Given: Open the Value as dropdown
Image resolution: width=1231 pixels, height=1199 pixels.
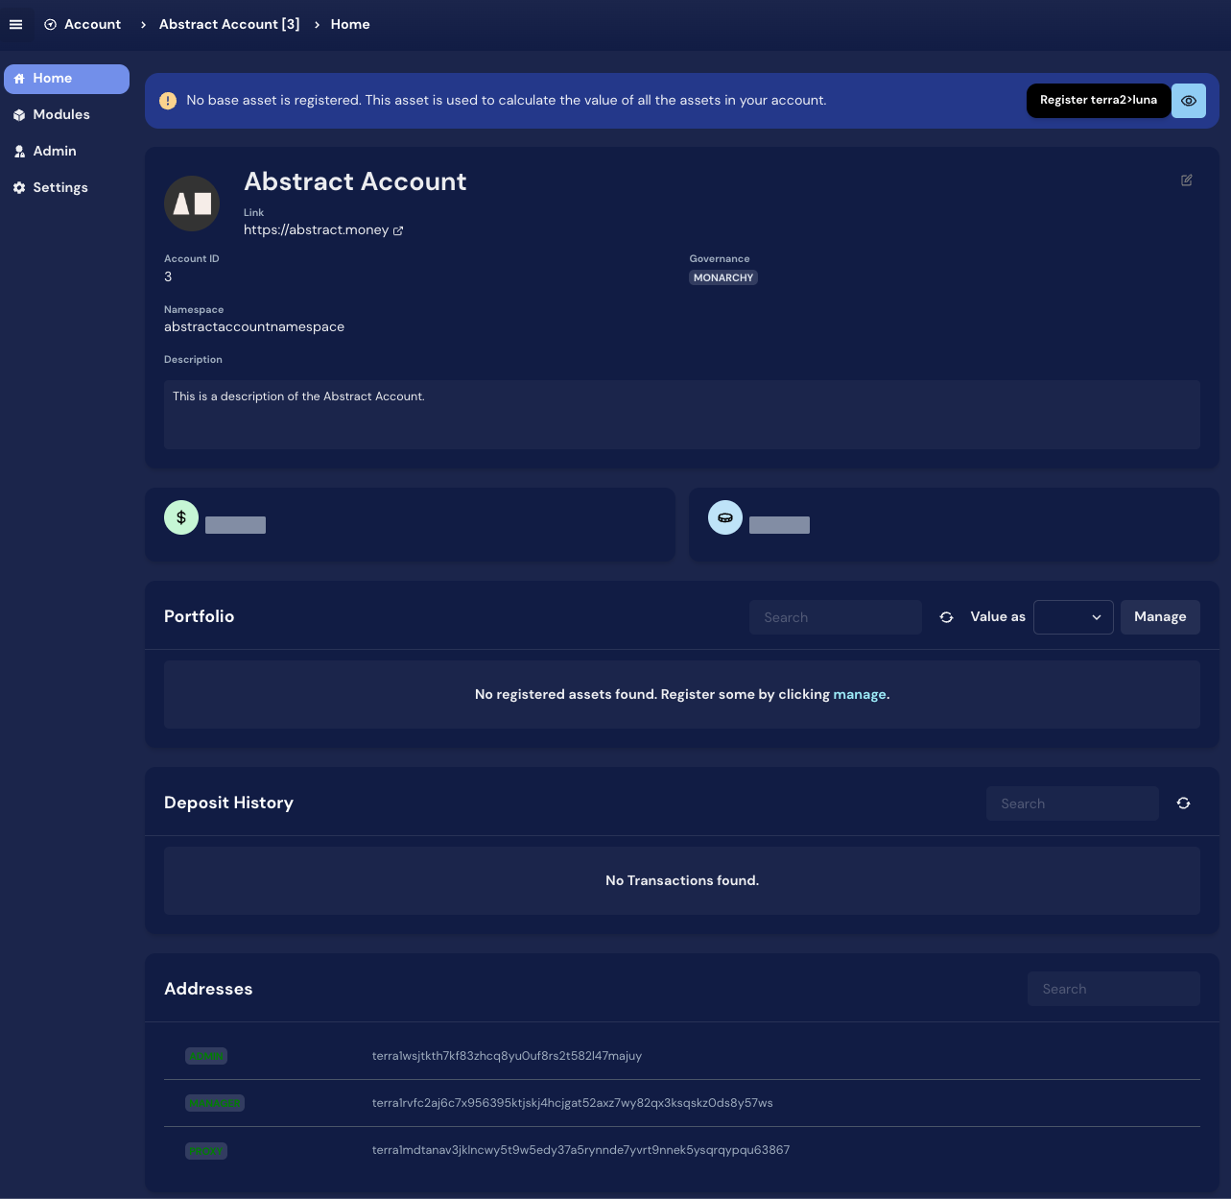Looking at the screenshot, I should point(1073,617).
